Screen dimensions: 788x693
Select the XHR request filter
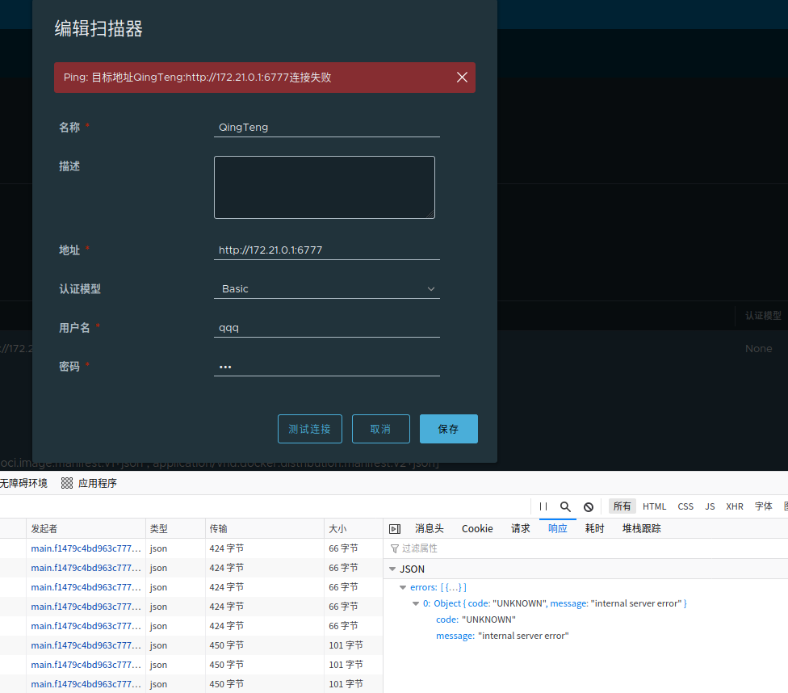734,506
